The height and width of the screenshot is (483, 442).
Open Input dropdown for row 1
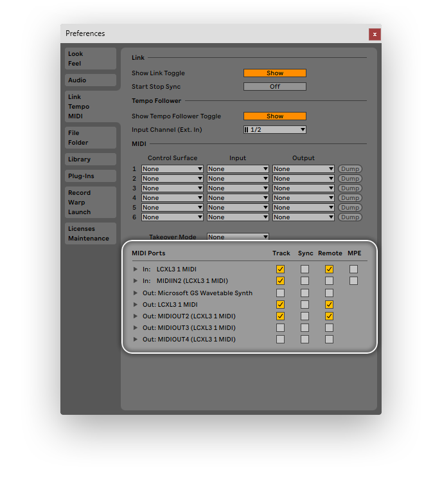pos(238,169)
